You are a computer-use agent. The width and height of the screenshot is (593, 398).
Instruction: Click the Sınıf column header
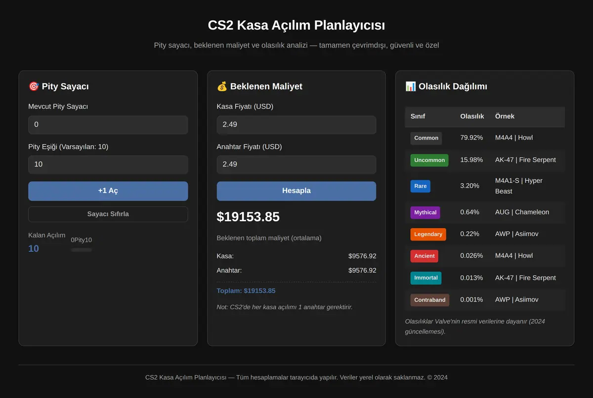pos(418,117)
